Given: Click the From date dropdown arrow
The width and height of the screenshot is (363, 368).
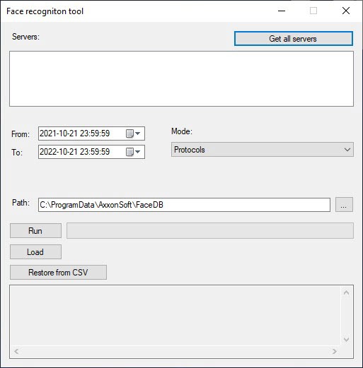Looking at the screenshot, I should click(138, 133).
